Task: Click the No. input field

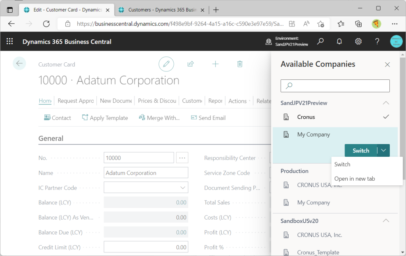Action: [x=139, y=158]
